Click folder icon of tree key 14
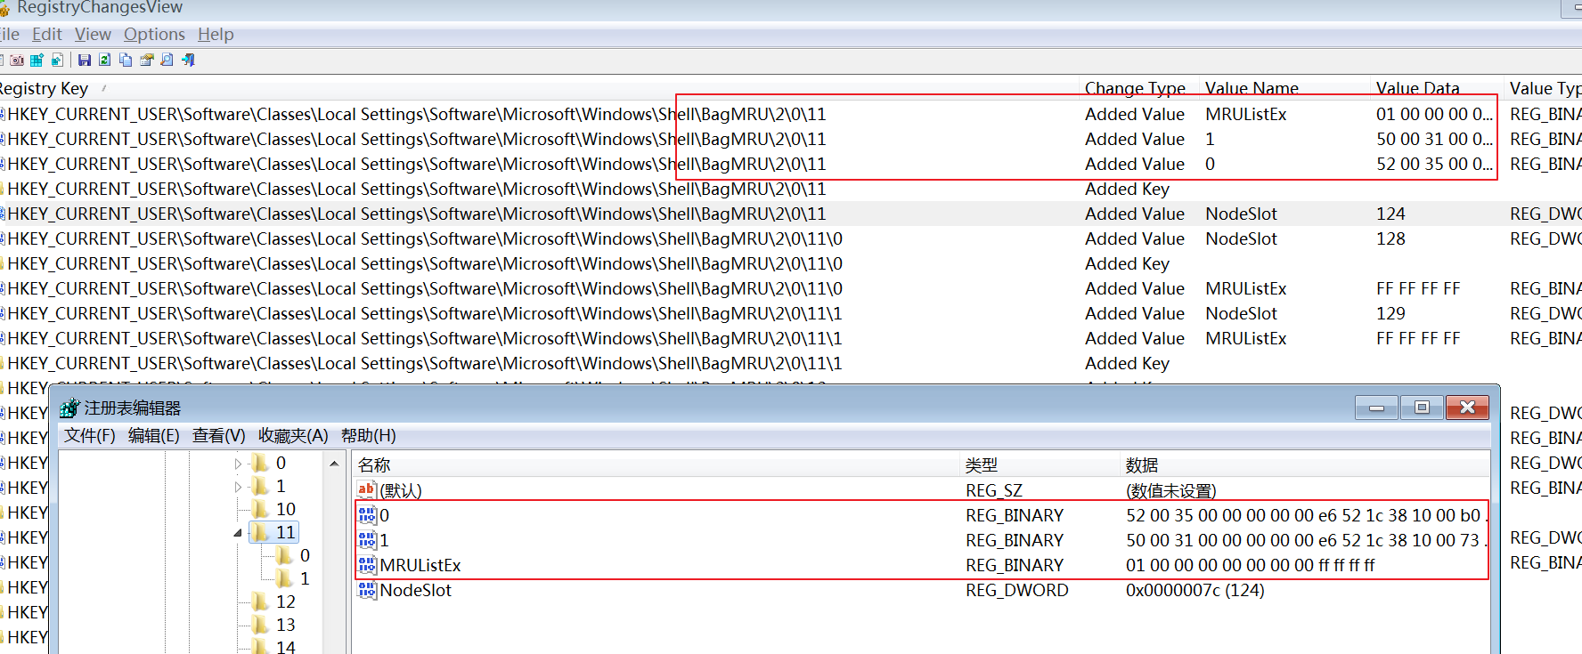This screenshot has height=654, width=1582. 260,647
